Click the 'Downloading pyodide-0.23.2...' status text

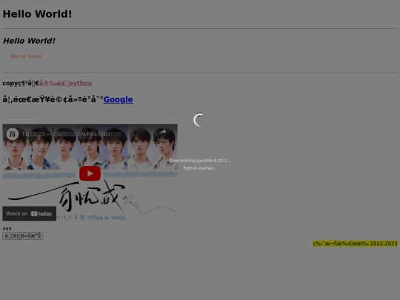click(200, 161)
